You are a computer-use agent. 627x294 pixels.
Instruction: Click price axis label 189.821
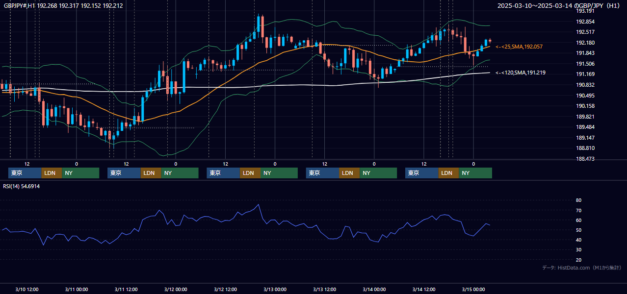(585, 117)
